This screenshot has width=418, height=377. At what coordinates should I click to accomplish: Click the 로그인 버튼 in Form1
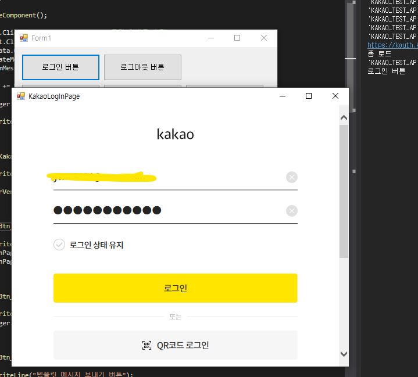pyautogui.click(x=61, y=67)
